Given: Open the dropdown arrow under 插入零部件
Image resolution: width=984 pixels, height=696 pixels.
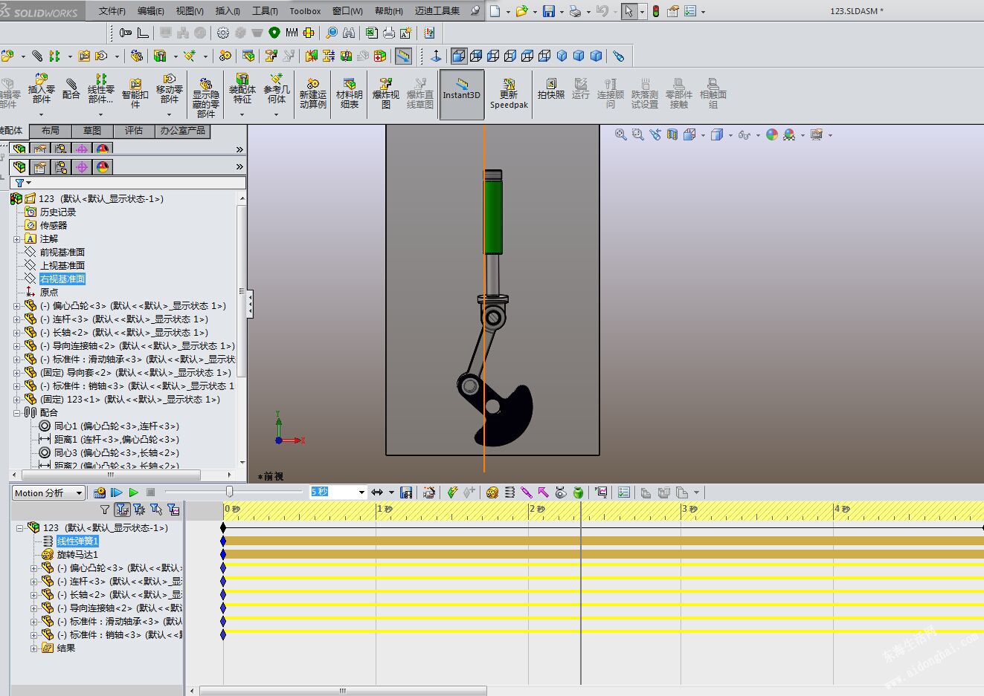Looking at the screenshot, I should pyautogui.click(x=42, y=114).
